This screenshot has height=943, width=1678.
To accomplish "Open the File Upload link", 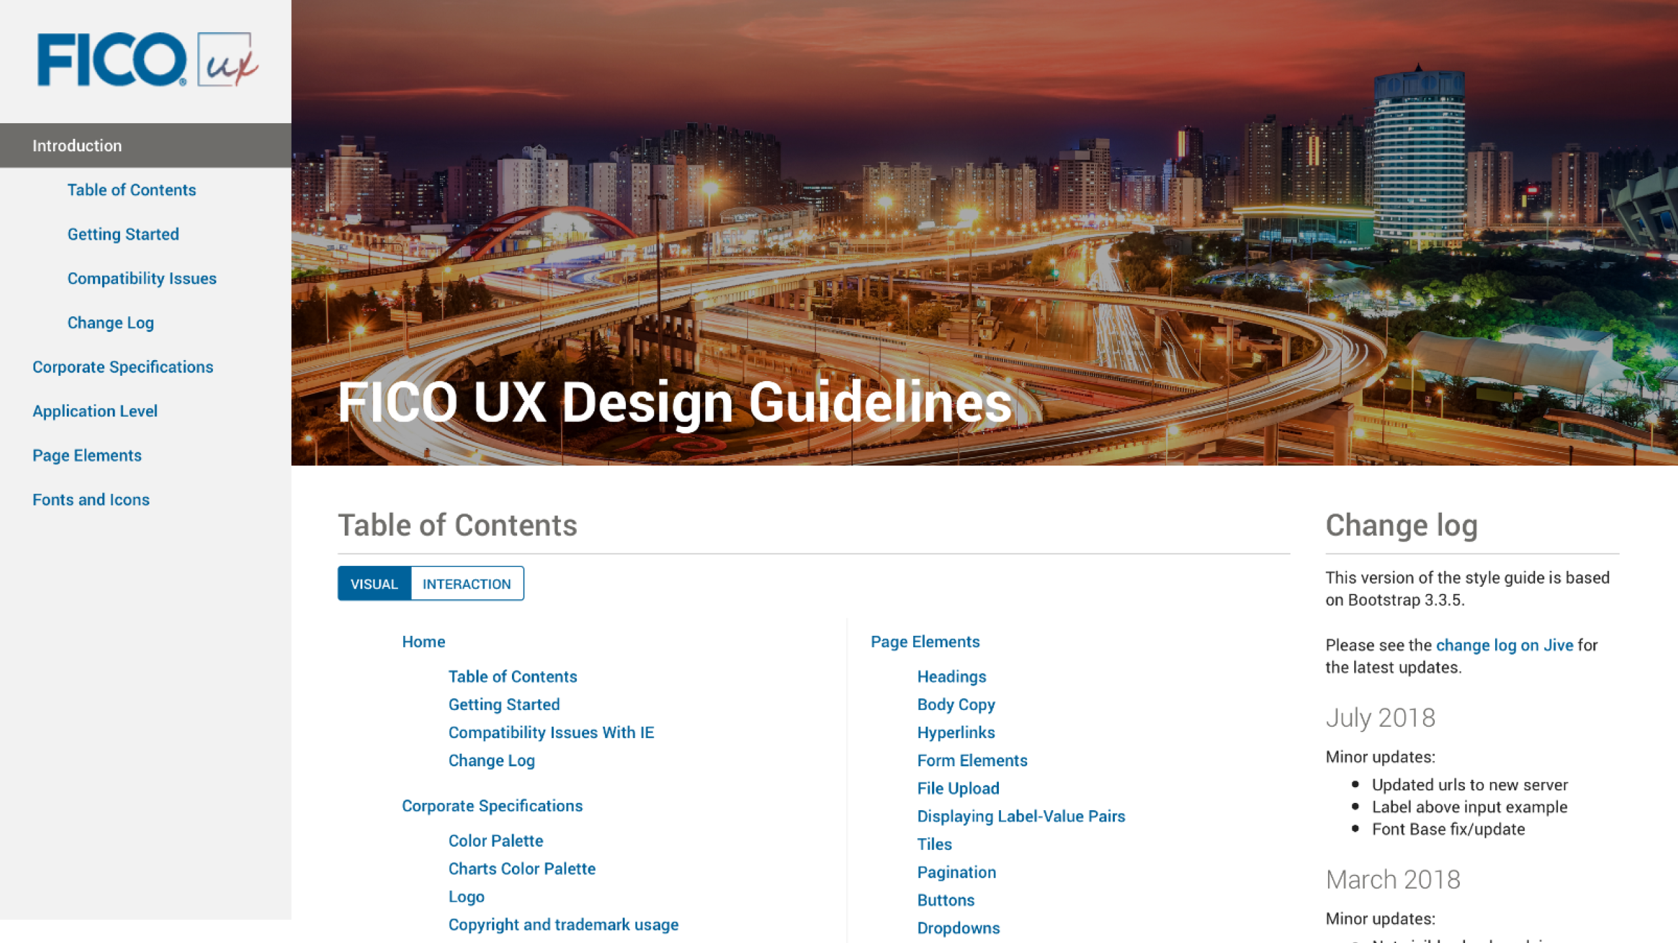I will [x=958, y=788].
